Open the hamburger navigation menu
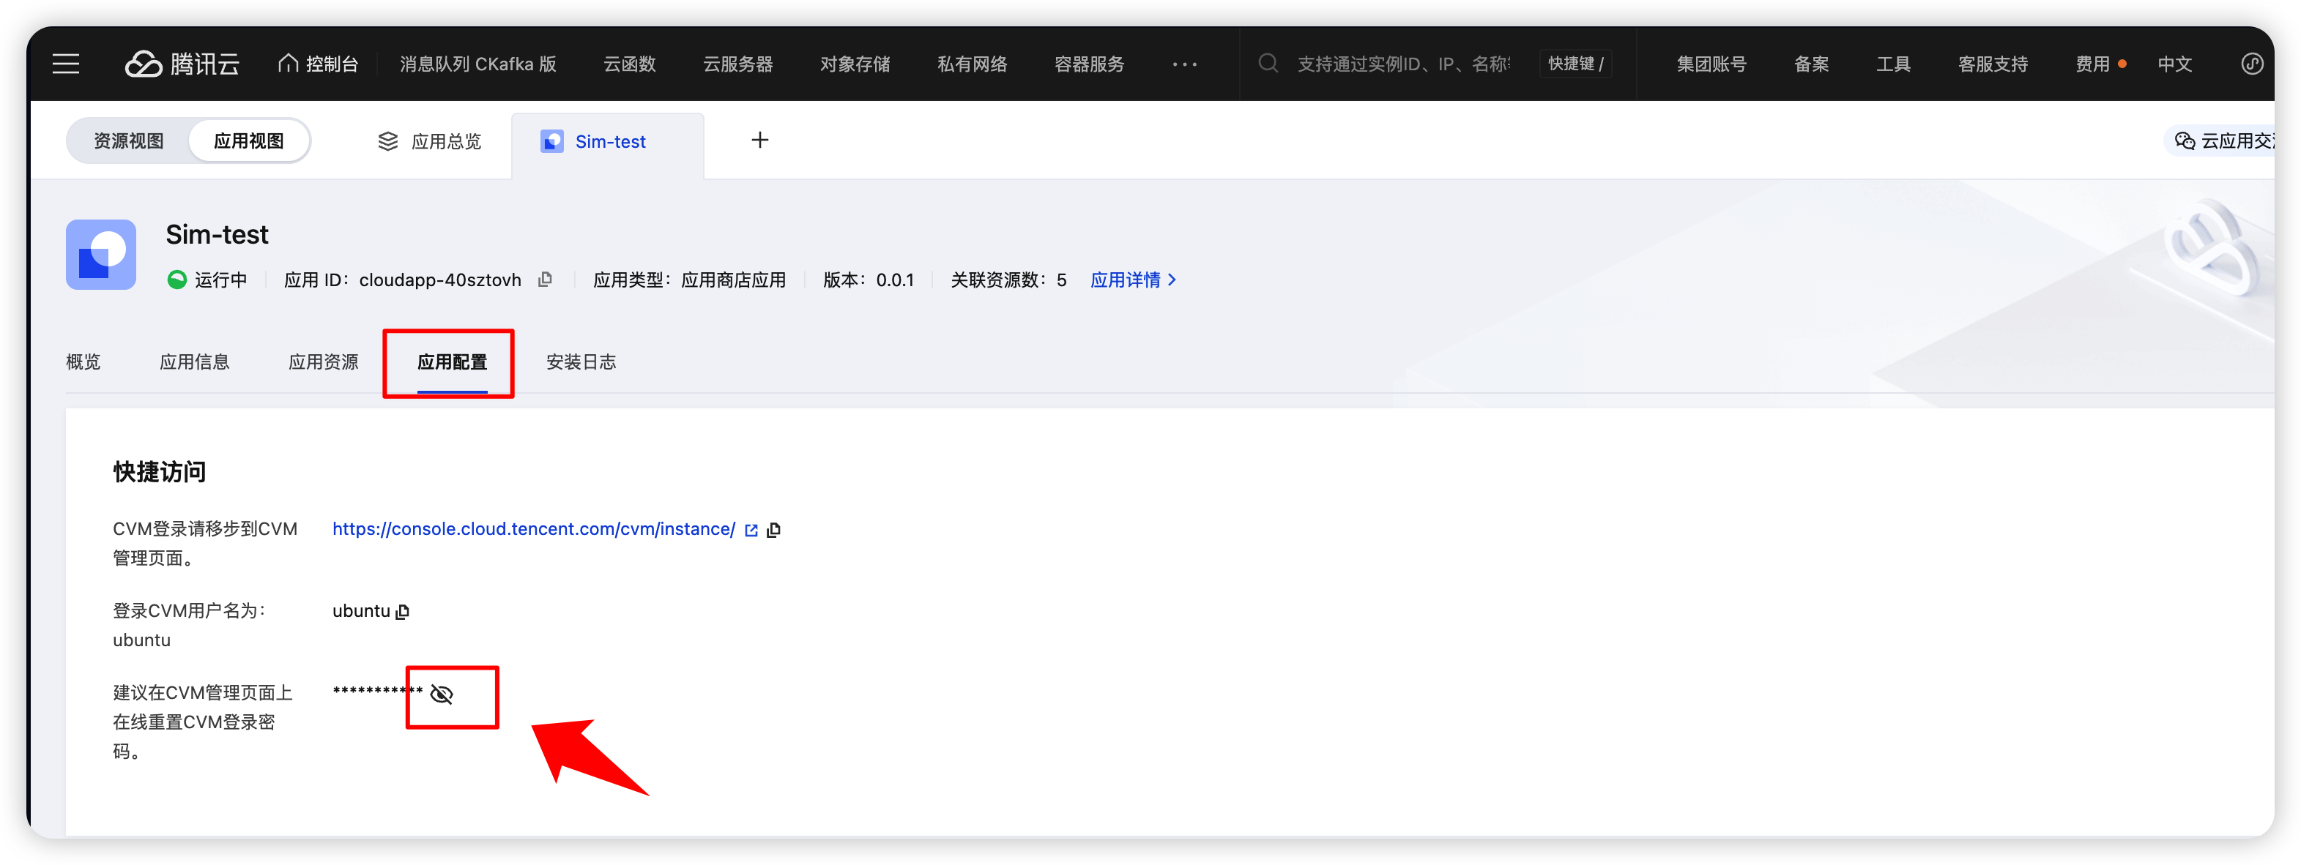2301x865 pixels. pos(65,64)
